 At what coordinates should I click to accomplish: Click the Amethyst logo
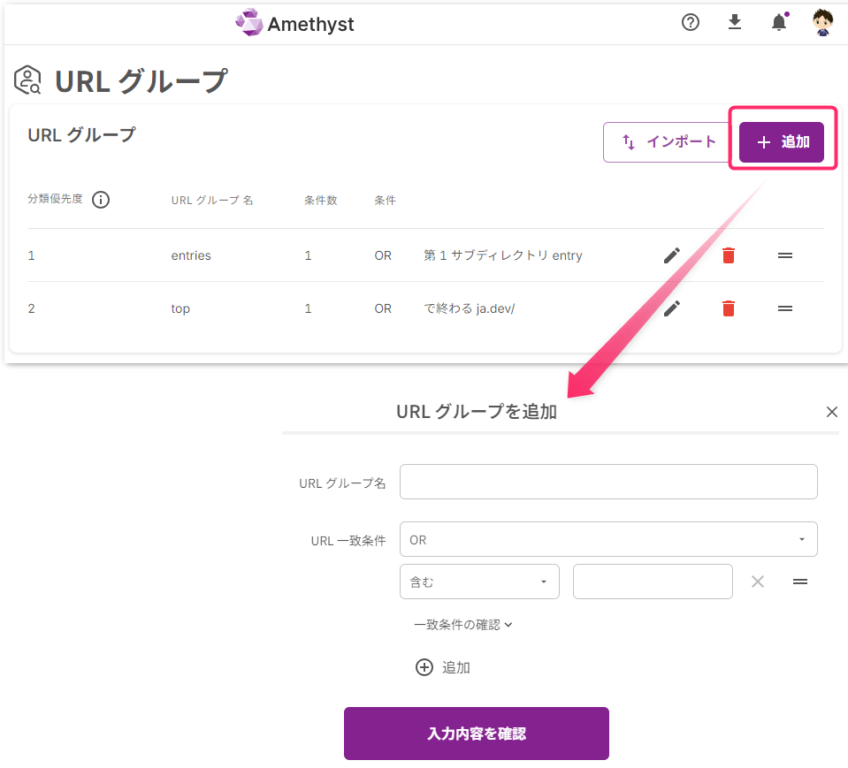pyautogui.click(x=294, y=23)
